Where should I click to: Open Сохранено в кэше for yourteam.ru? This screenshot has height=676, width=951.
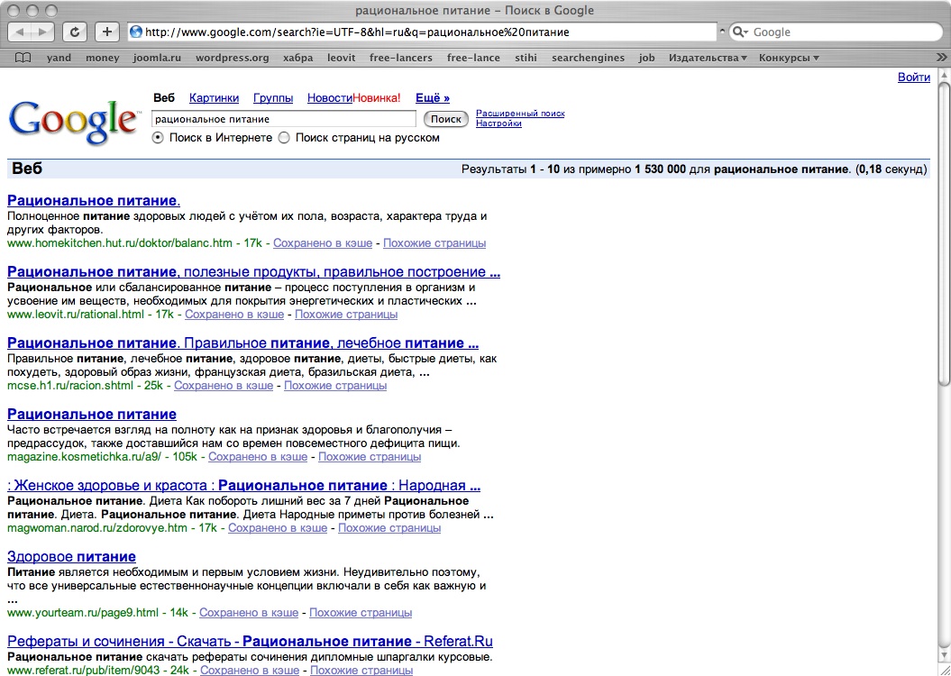click(x=249, y=613)
